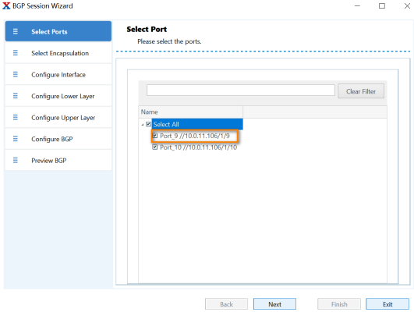Click the list icon beside Preview BGP
This screenshot has height=312, width=414.
(16, 160)
